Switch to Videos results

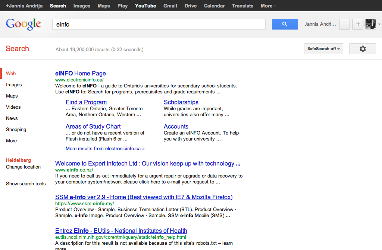coord(13,107)
